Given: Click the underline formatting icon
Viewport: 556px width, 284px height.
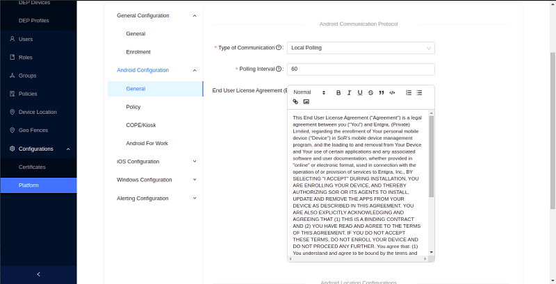Looking at the screenshot, I should tap(360, 92).
